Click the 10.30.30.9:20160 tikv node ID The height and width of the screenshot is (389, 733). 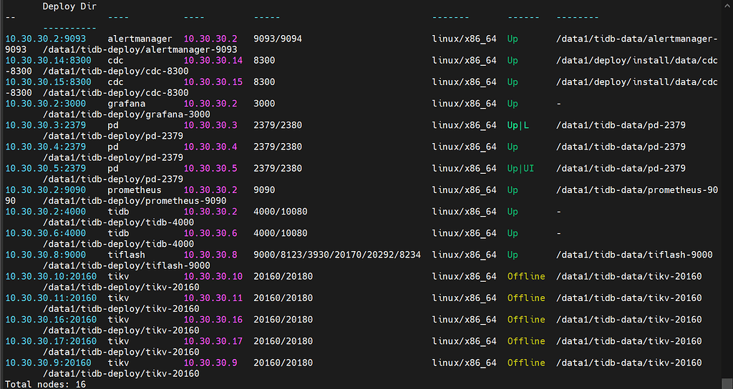pos(48,363)
